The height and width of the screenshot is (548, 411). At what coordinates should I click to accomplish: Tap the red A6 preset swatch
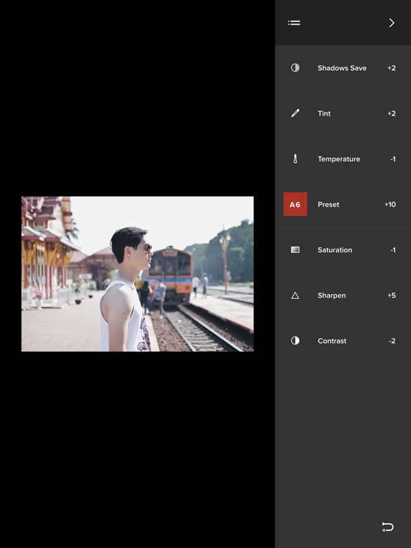(x=295, y=204)
